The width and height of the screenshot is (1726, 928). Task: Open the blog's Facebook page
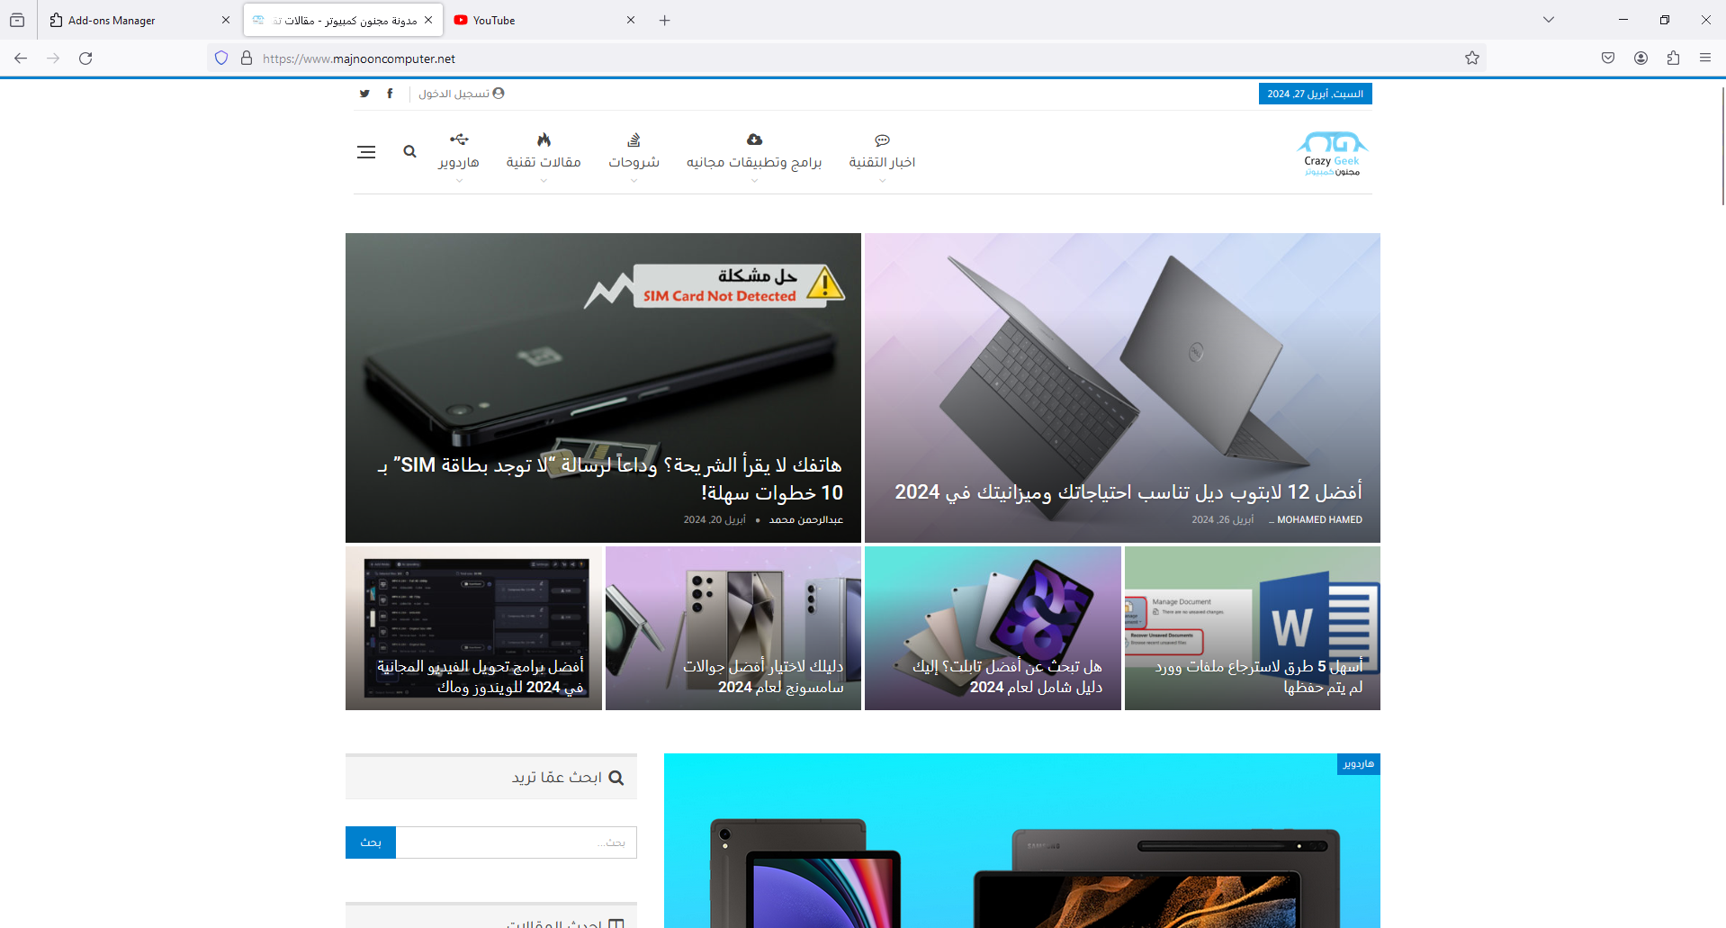coord(390,93)
